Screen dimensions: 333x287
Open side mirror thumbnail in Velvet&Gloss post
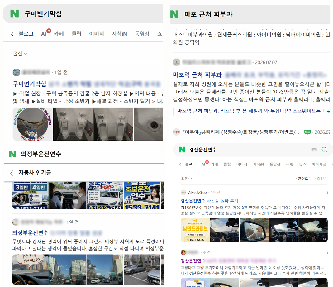coord(254,230)
